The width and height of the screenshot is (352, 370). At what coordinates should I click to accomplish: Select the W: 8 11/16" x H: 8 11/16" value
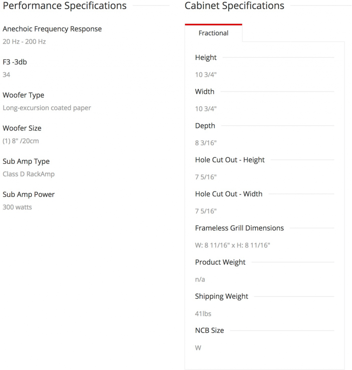pyautogui.click(x=232, y=245)
